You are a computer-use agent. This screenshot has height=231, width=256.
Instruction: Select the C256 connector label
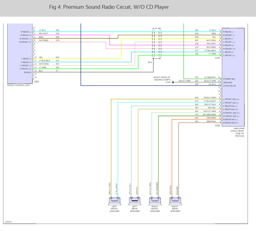coord(36,82)
